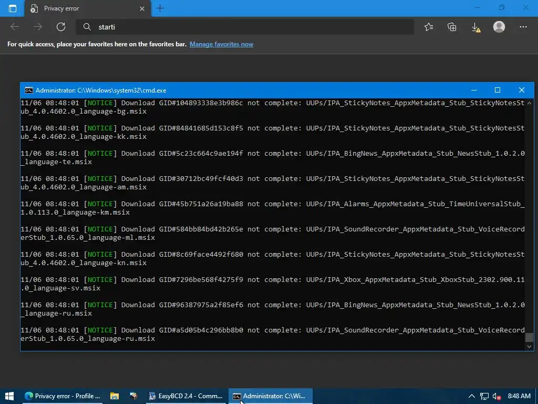Click the cmd scrollbar thumb

(529, 337)
